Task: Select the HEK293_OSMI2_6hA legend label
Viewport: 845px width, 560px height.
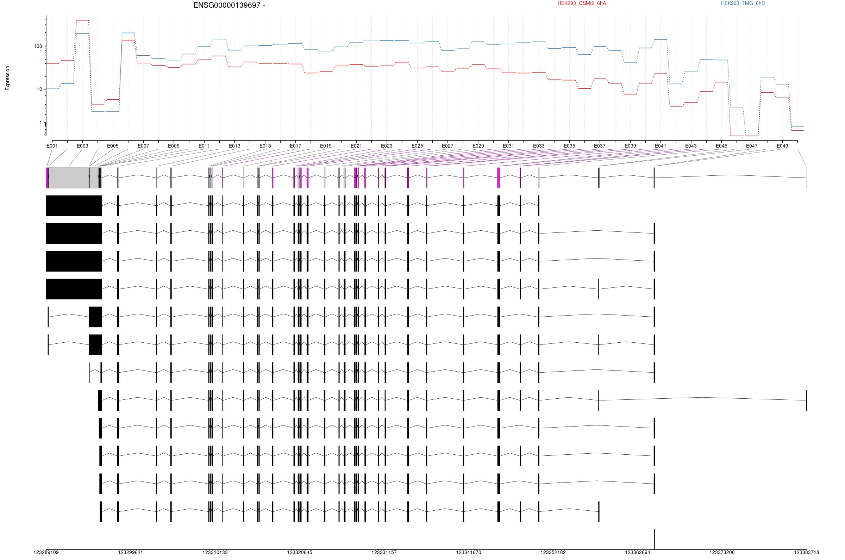Action: point(582,4)
